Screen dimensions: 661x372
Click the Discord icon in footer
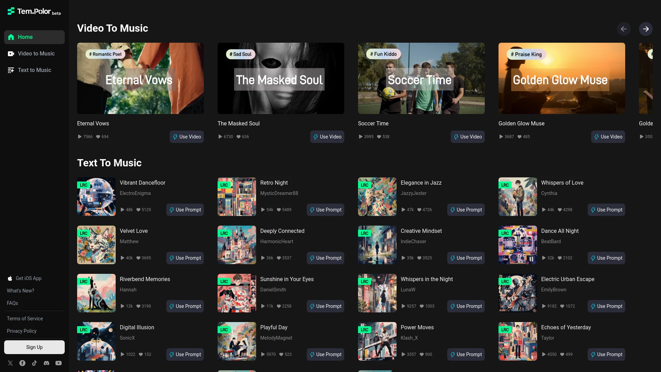click(47, 363)
